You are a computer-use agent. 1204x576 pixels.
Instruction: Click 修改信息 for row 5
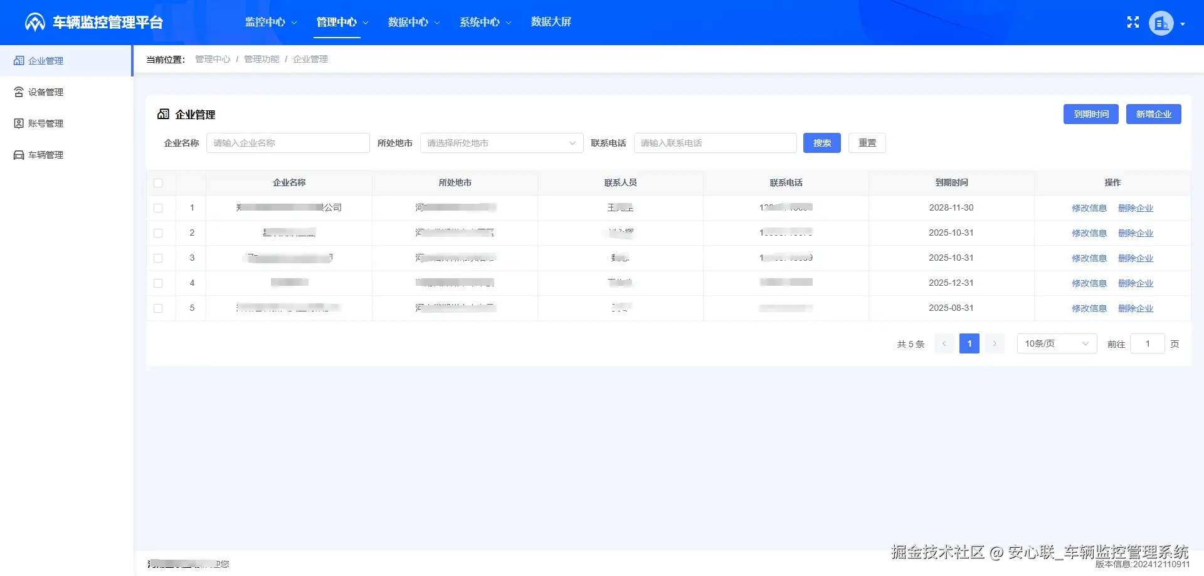click(1089, 308)
